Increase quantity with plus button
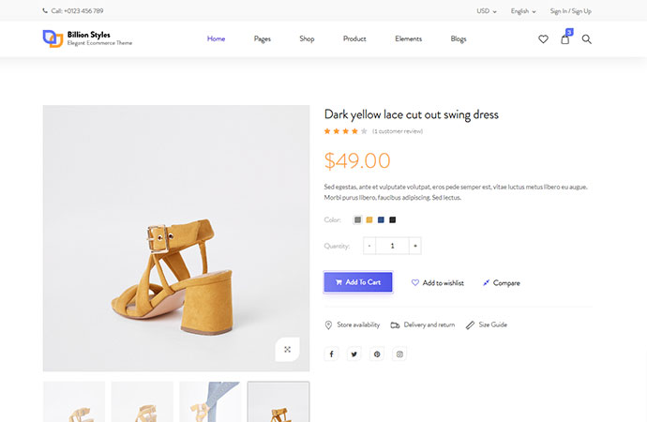Viewport: 647px width, 422px height. [414, 246]
